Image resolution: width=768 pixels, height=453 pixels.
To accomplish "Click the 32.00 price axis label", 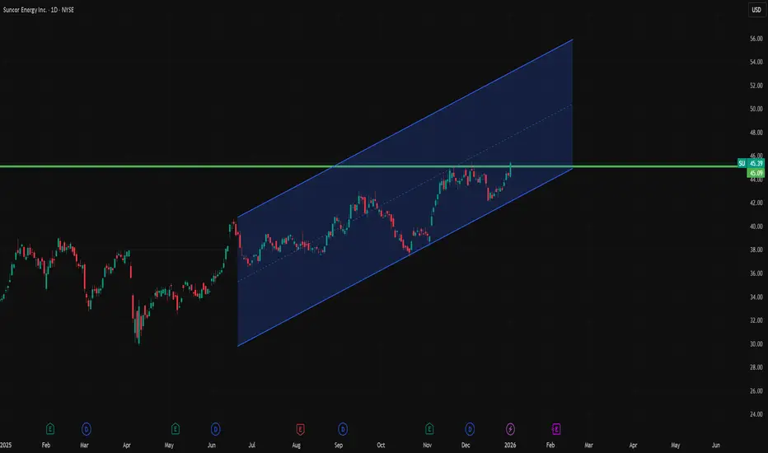I will point(756,320).
